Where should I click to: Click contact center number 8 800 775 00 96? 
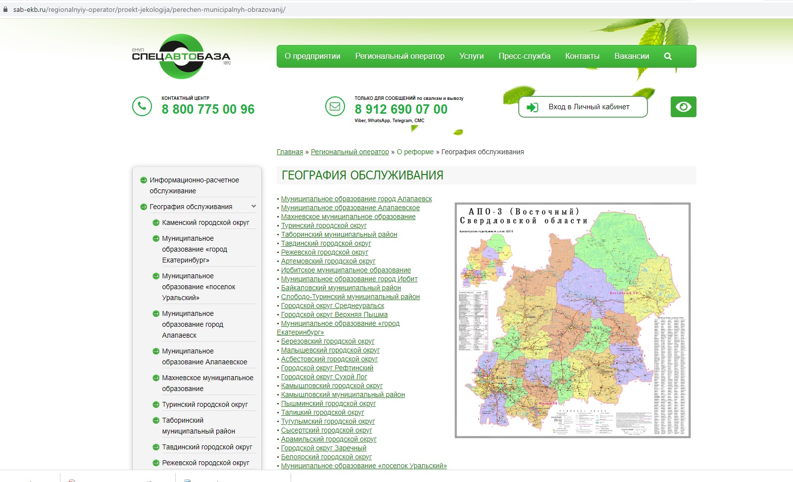point(208,109)
